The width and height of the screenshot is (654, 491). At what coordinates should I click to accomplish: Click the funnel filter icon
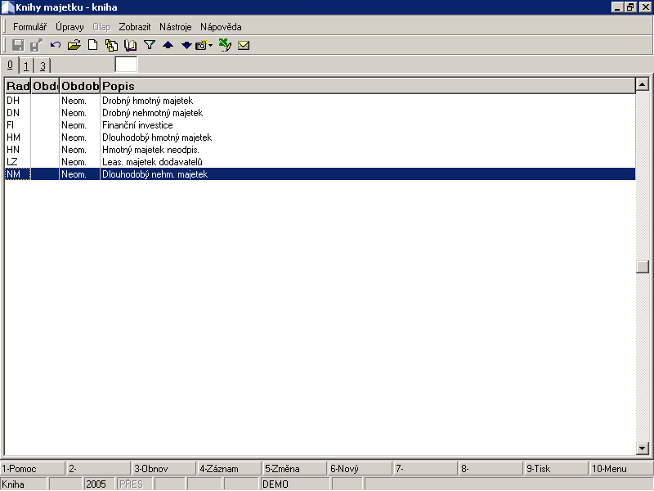click(150, 45)
